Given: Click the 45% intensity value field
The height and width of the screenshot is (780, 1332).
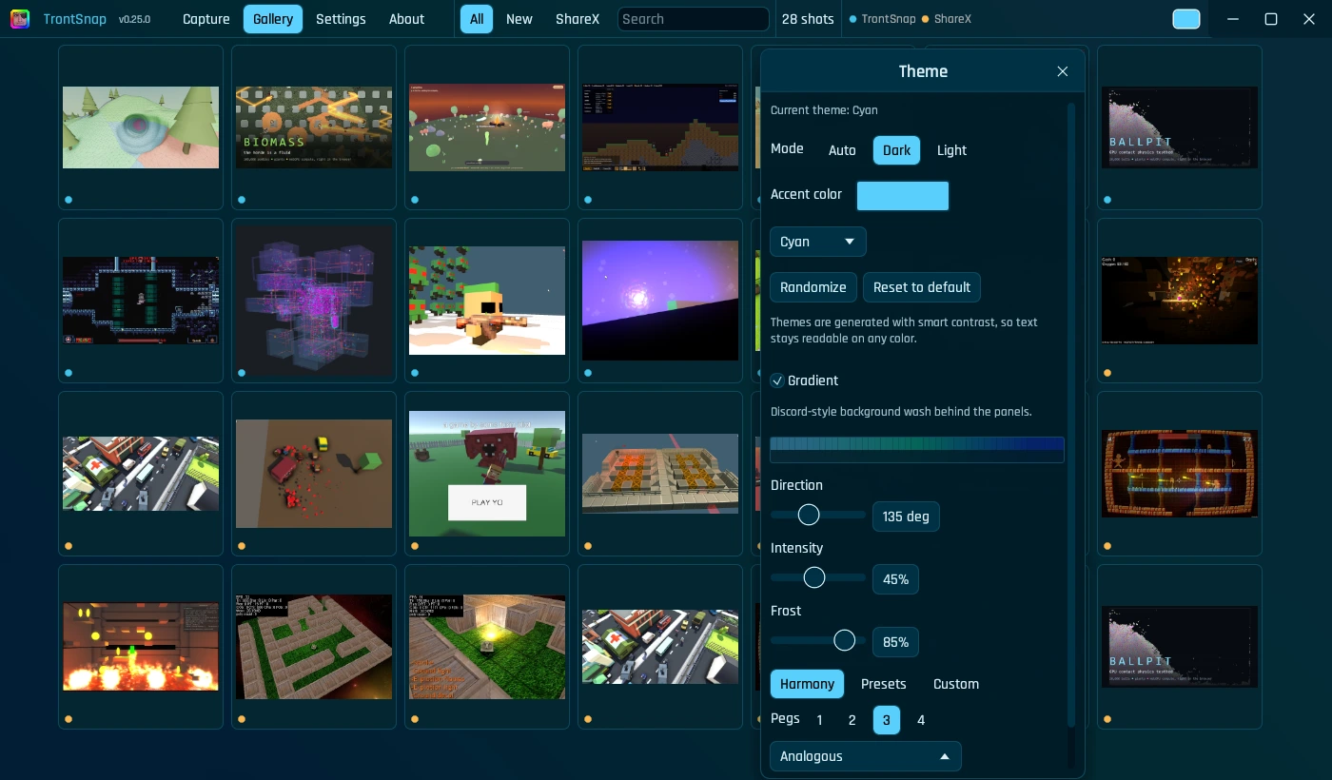Looking at the screenshot, I should point(895,579).
